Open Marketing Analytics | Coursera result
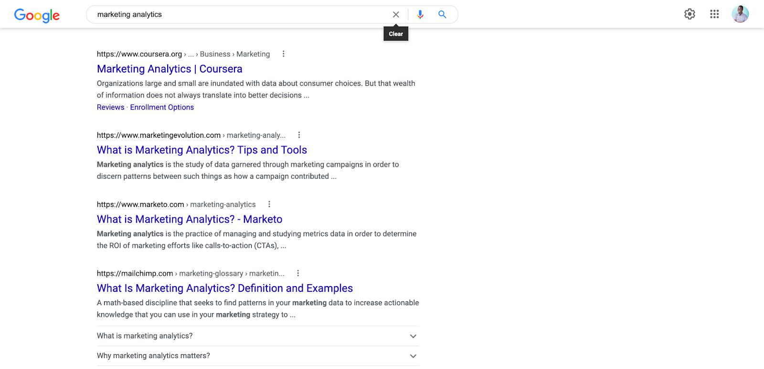 [170, 69]
